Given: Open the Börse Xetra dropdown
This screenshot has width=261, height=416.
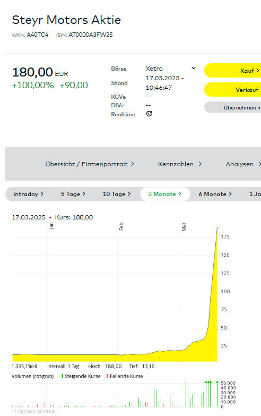Looking at the screenshot, I should [x=171, y=69].
